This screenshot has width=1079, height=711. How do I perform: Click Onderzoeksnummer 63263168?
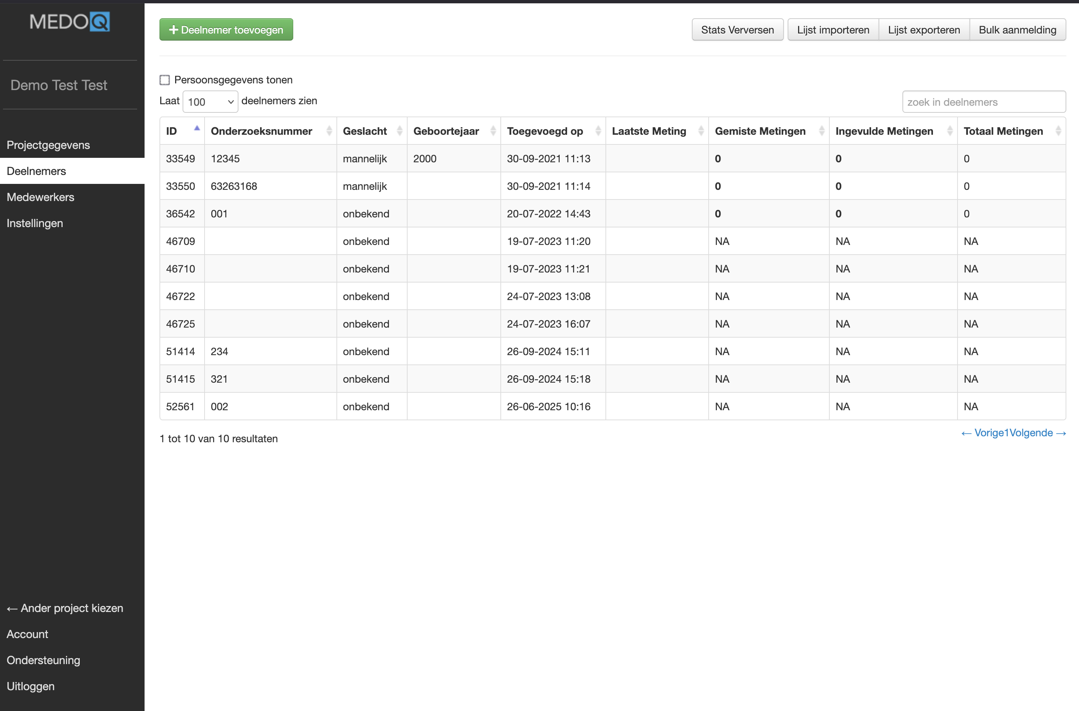pos(234,186)
